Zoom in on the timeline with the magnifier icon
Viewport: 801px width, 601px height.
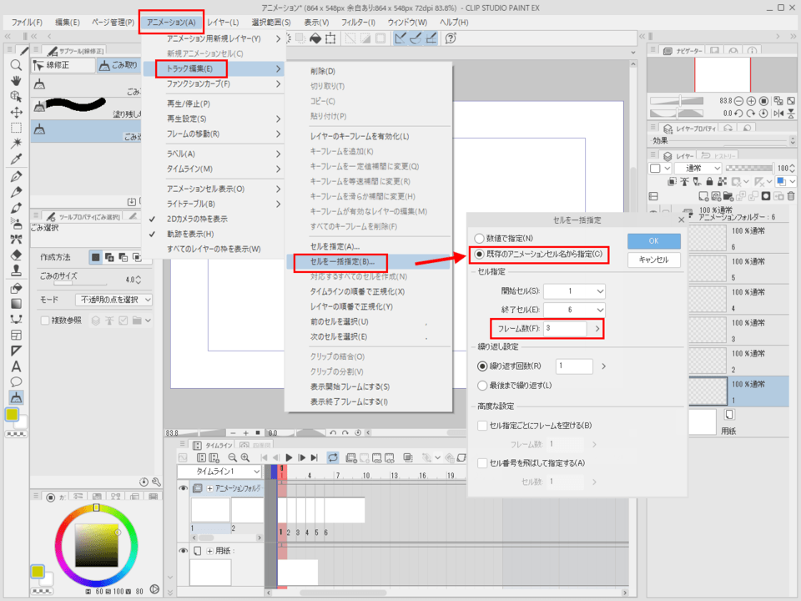click(x=244, y=457)
